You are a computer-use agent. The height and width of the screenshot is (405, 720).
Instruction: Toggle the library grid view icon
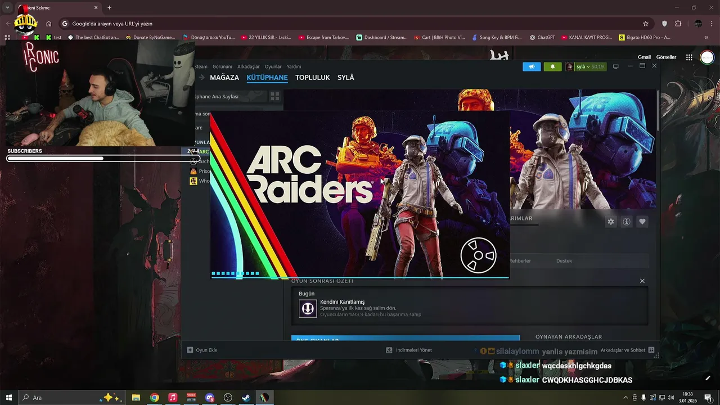click(x=274, y=96)
